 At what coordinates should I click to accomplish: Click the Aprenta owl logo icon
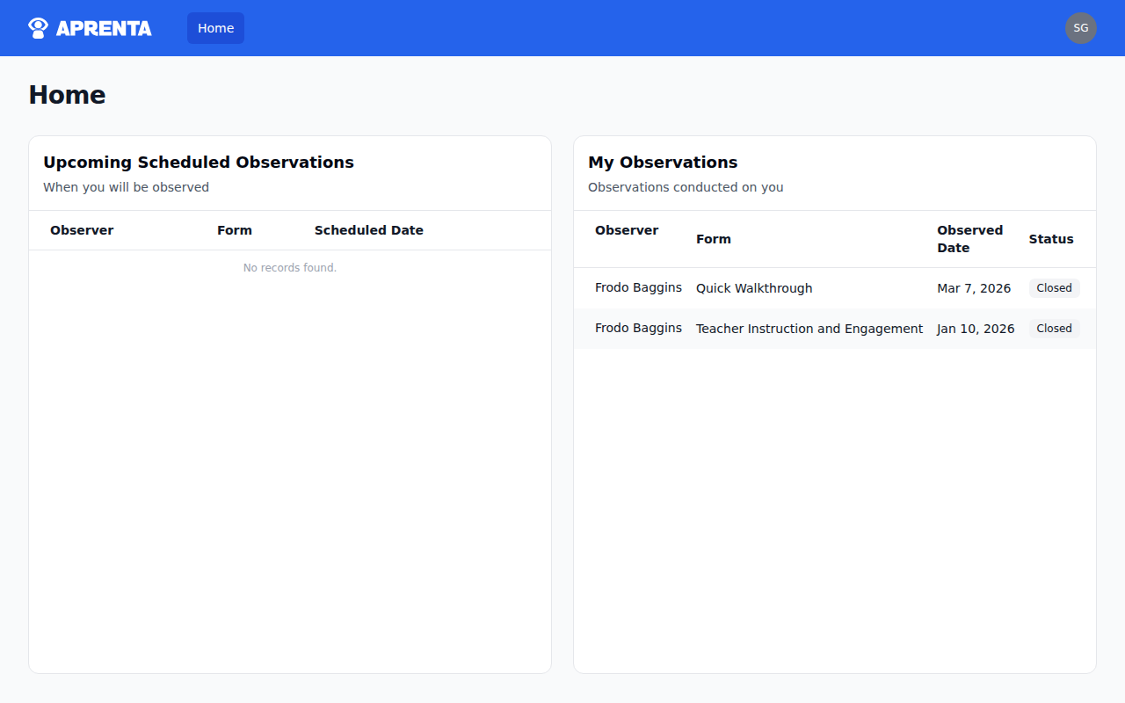(x=37, y=27)
